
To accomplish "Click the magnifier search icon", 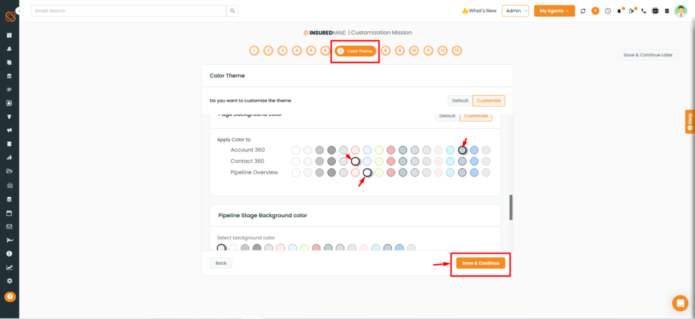I will coord(232,11).
